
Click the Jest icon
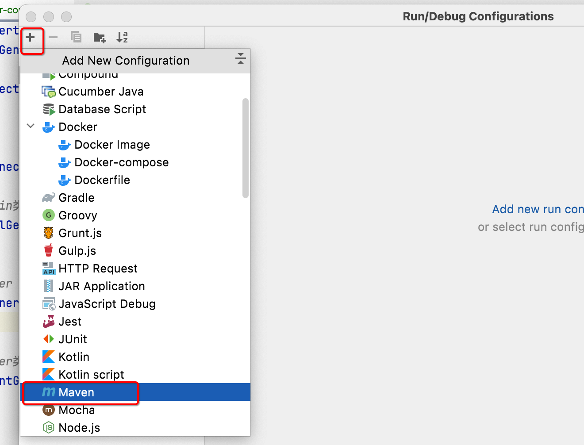pyautogui.click(x=49, y=321)
